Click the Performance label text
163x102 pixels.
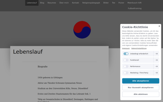(x=135, y=66)
